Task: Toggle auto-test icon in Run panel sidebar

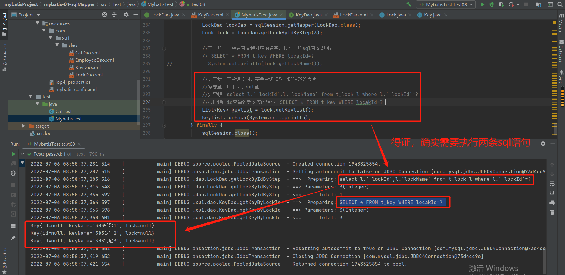Action: coord(13,173)
